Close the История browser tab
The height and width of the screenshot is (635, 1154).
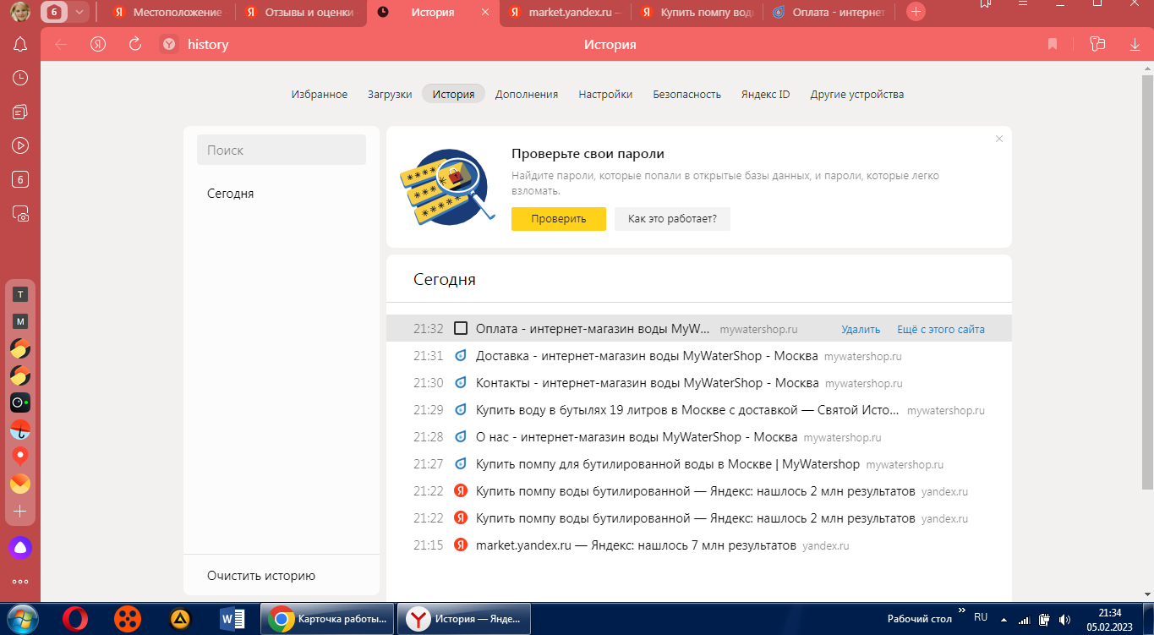click(484, 12)
